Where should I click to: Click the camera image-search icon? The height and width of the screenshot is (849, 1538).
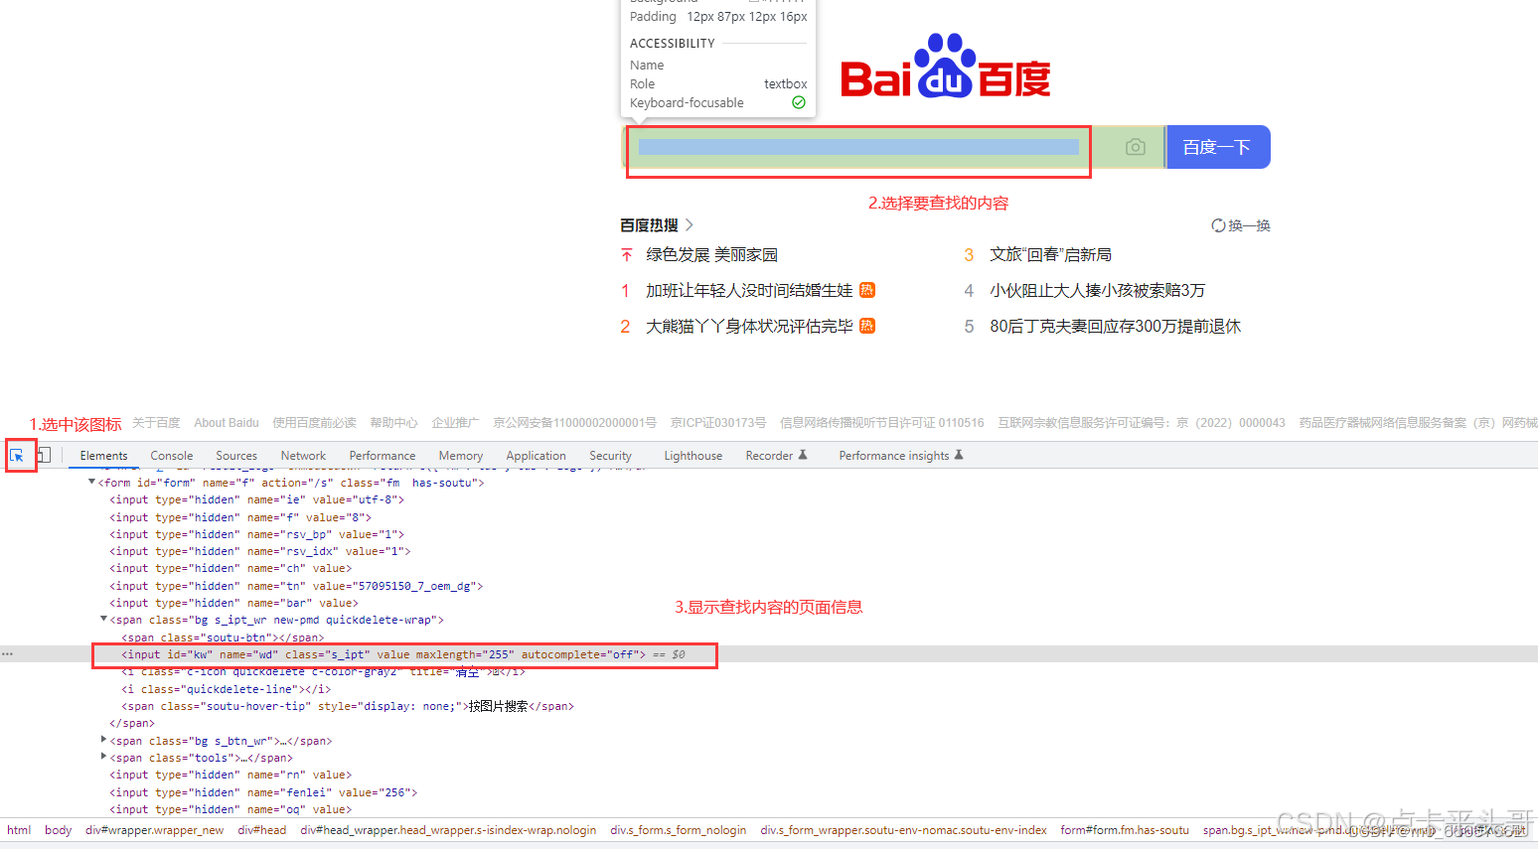[x=1136, y=147]
